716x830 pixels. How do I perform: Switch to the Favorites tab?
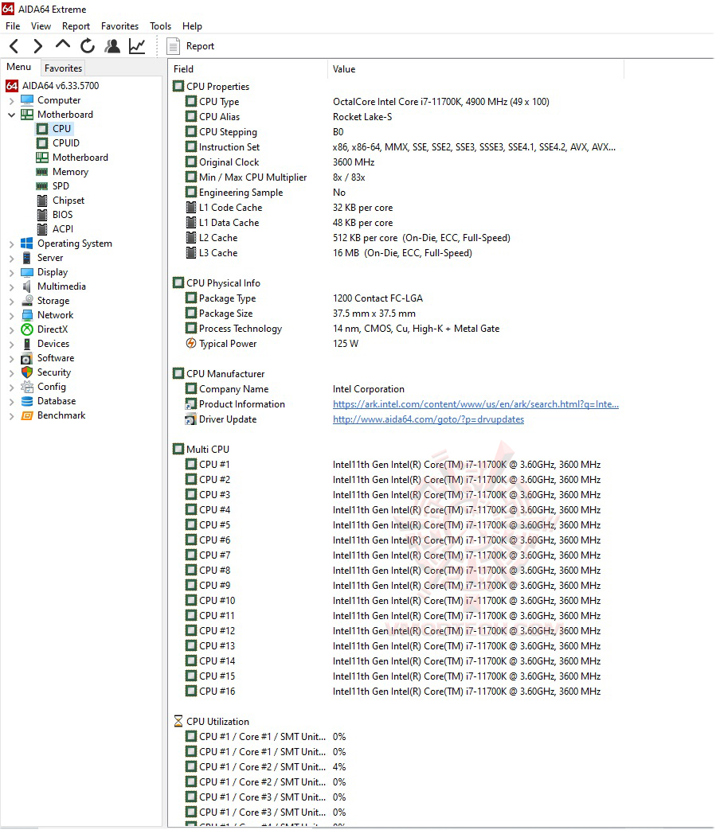[63, 68]
